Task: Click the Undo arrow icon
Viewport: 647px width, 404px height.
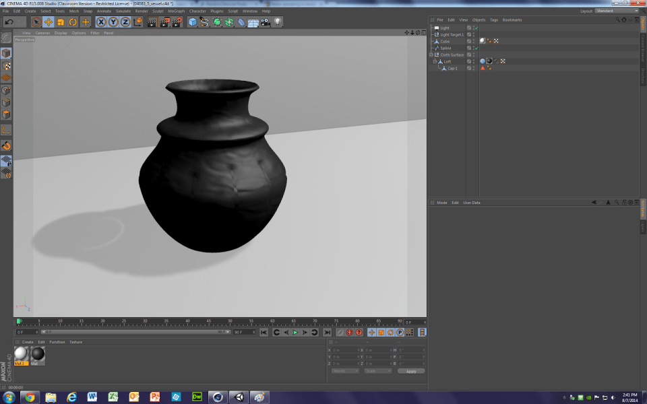Action: point(9,22)
